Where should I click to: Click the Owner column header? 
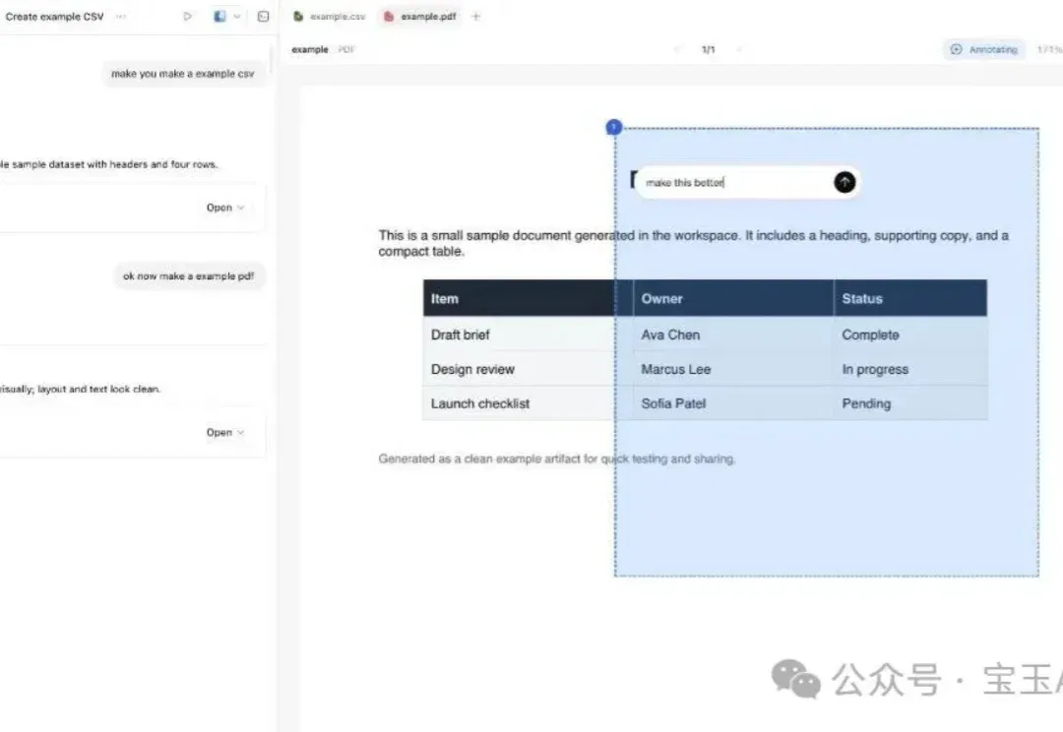point(733,298)
